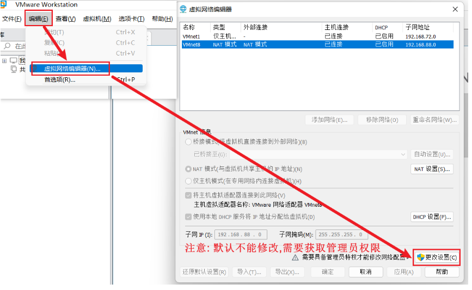The image size is (472, 290).
Task: Click the DHCP column header
Action: 387,27
